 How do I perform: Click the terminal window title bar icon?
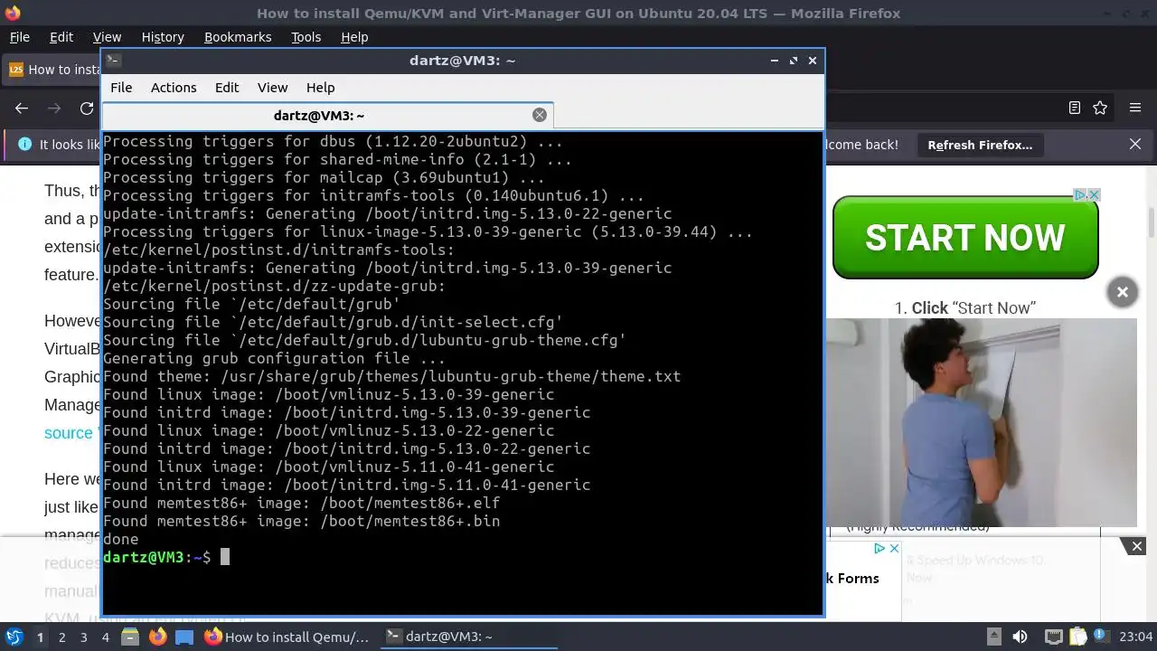[x=113, y=61]
